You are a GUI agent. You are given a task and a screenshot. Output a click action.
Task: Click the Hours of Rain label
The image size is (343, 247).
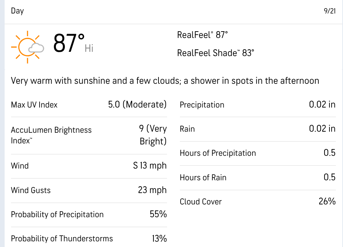point(203,177)
